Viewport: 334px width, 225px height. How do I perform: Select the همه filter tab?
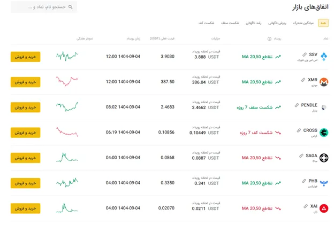323,23
